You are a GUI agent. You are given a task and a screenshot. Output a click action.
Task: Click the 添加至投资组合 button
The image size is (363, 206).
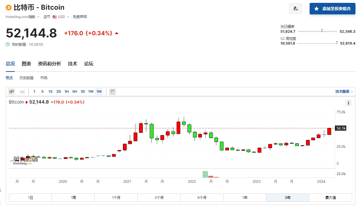(x=332, y=9)
